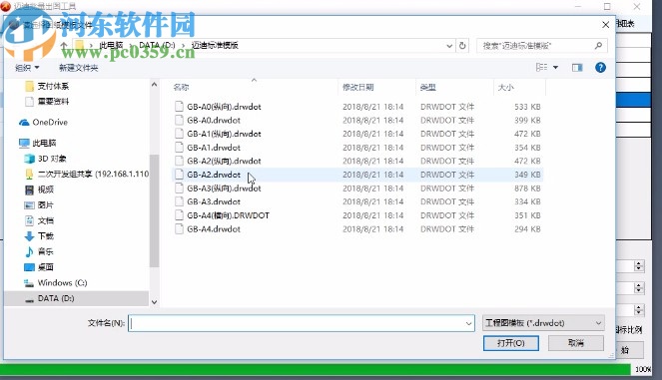Click the top spinner in the background window
The image size is (662, 380).
click(x=638, y=266)
